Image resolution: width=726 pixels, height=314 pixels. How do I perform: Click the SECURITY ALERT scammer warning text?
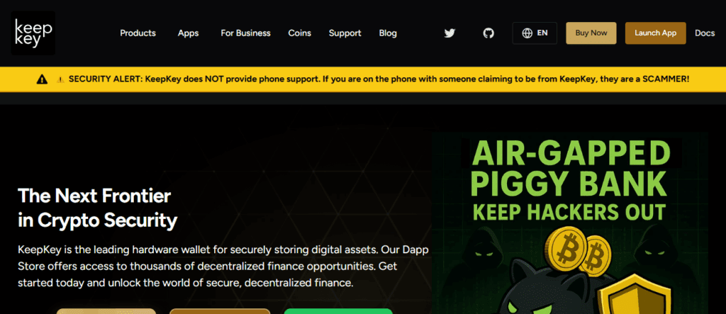click(x=379, y=79)
